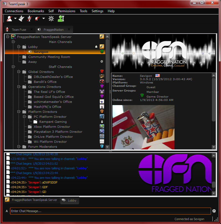Click lock icon on Rampant Gaming row

102,122
